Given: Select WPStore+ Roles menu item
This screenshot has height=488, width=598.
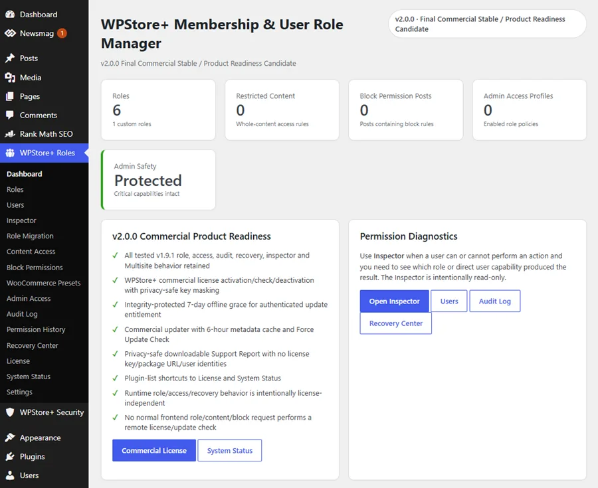Looking at the screenshot, I should pyautogui.click(x=45, y=153).
